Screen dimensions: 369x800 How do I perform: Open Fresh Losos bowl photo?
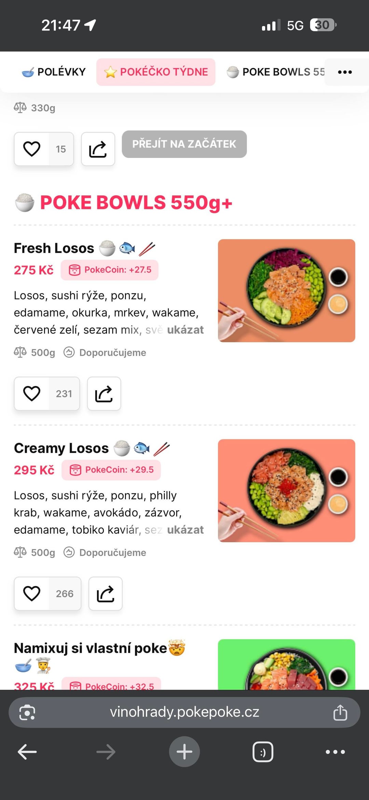tap(286, 291)
